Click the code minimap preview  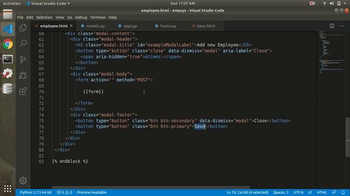tap(331, 52)
